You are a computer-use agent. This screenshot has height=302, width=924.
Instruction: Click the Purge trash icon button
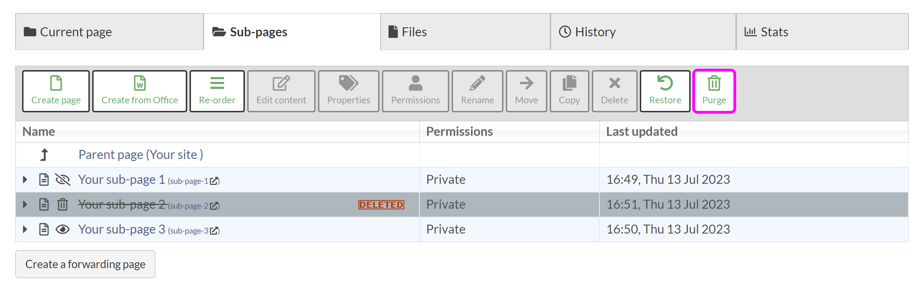coord(714,91)
